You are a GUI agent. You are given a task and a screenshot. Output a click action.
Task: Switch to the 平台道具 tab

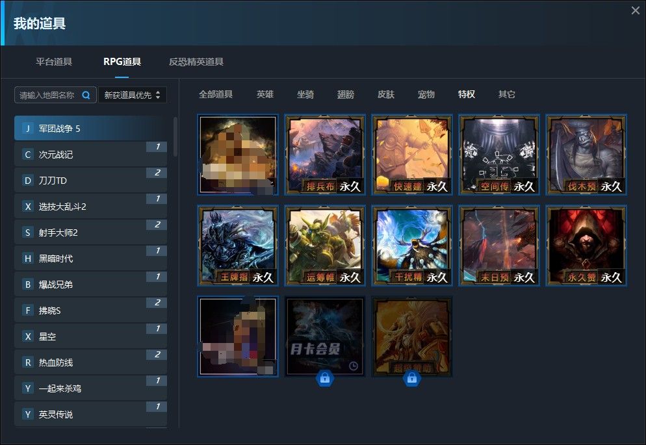[x=54, y=62]
